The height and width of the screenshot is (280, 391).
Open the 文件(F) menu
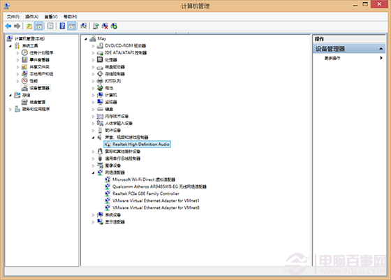(13, 17)
